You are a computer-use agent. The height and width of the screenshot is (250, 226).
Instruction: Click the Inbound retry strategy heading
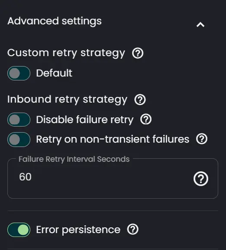pyautogui.click(x=67, y=100)
